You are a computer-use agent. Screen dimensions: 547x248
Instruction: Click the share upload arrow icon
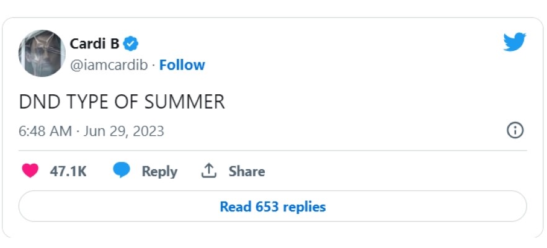[x=209, y=171]
